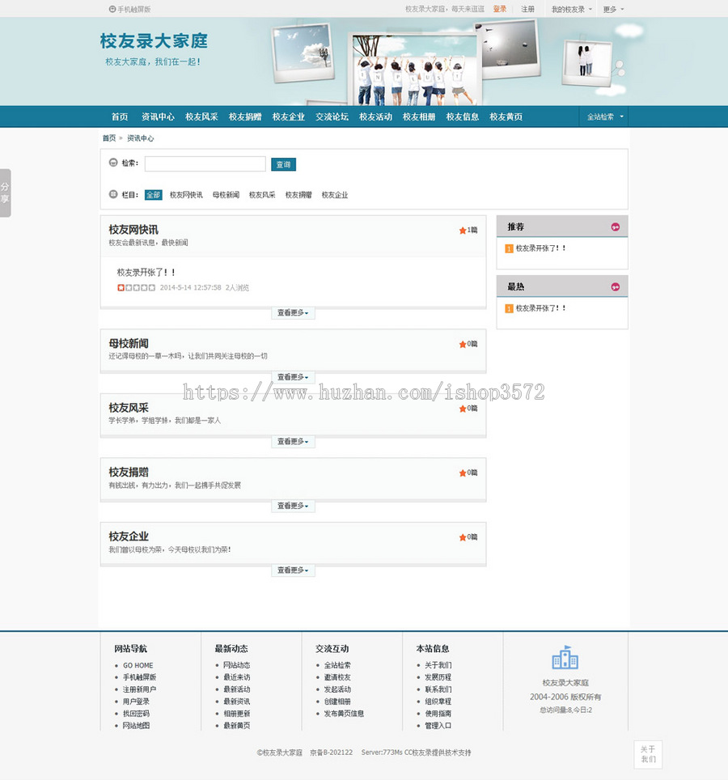The width and height of the screenshot is (728, 780).
Task: Switch the filter to 校友企业
Action: [x=335, y=194]
